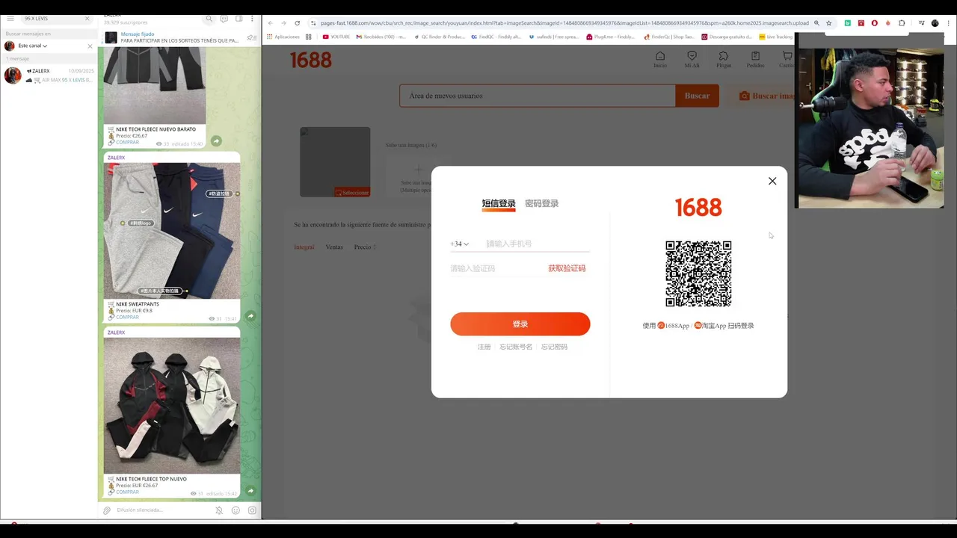Close the Este canal search filter
The image size is (957, 538).
pyautogui.click(x=90, y=46)
